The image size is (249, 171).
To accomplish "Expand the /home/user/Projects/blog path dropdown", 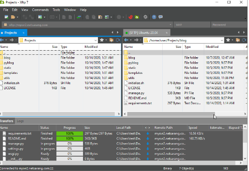I will click(x=222, y=40).
